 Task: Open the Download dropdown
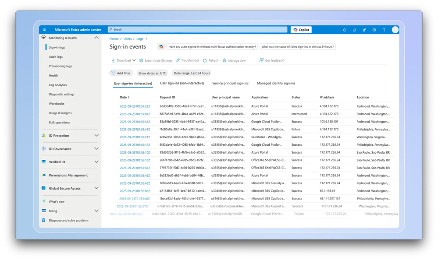pyautogui.click(x=124, y=60)
